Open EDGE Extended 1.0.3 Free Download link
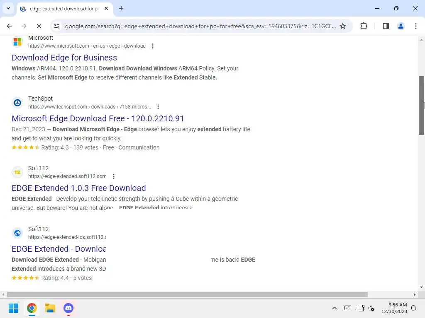The width and height of the screenshot is (425, 318). coord(78,188)
